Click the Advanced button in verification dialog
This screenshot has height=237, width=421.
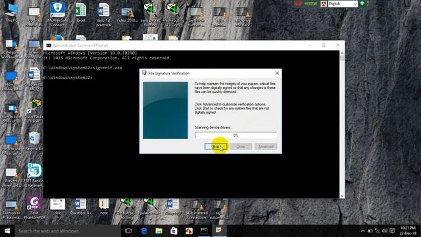point(266,146)
